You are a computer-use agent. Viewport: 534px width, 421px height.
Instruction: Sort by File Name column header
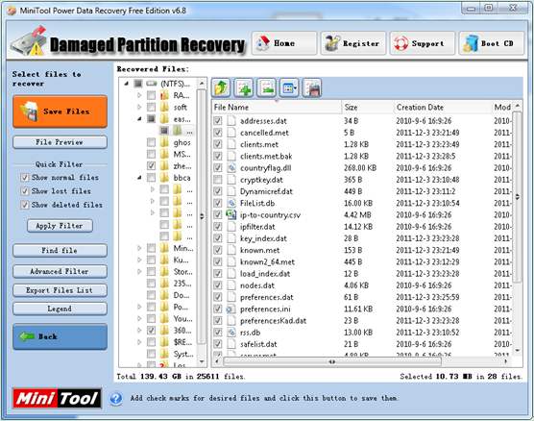pyautogui.click(x=277, y=108)
